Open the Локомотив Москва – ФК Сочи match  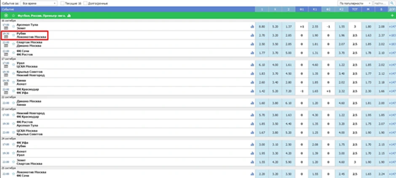coord(31,174)
